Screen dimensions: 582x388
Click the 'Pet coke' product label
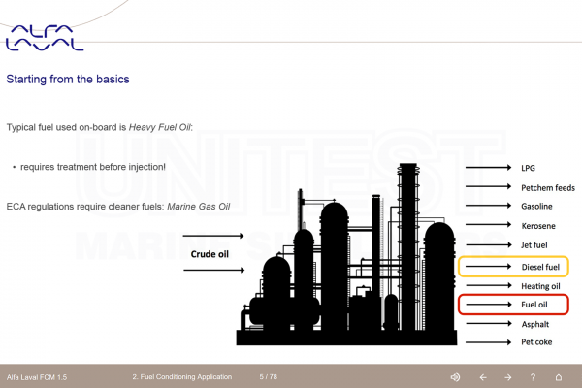pos(536,342)
